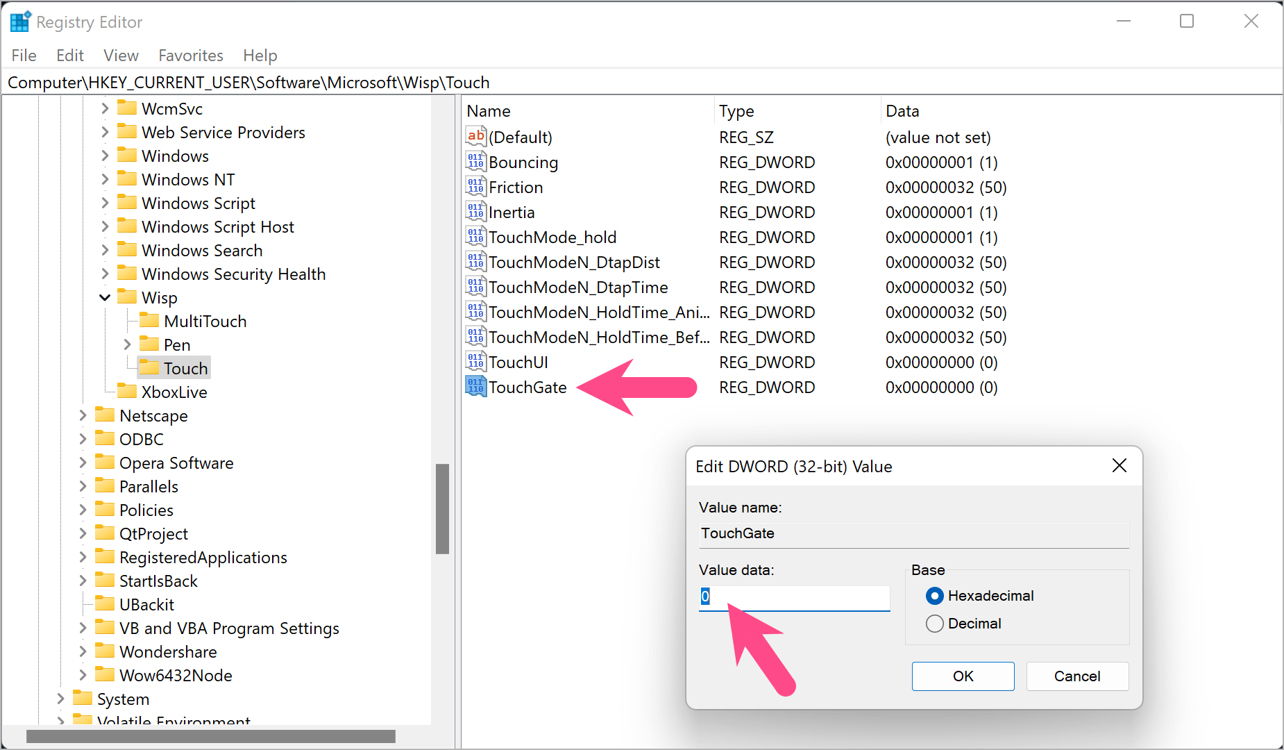Expand the Pen tree node
The width and height of the screenshot is (1284, 750).
click(127, 344)
